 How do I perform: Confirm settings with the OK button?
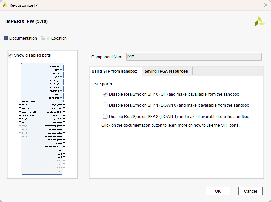(x=218, y=191)
